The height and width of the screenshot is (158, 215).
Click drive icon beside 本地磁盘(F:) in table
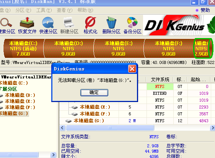tap(75, 114)
